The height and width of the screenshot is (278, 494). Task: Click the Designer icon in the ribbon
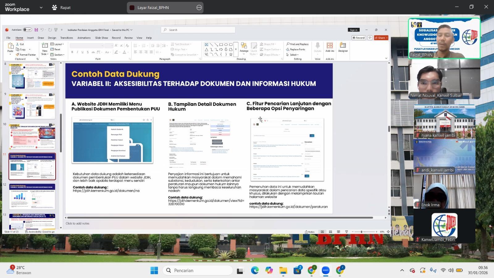(343, 47)
